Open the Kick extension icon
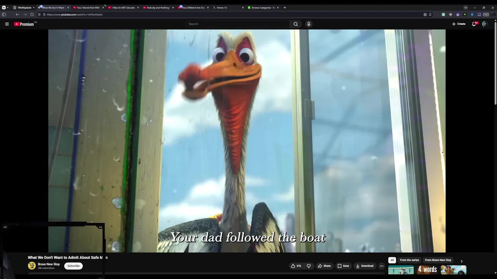Image resolution: width=497 pixels, height=279 pixels. point(465,14)
